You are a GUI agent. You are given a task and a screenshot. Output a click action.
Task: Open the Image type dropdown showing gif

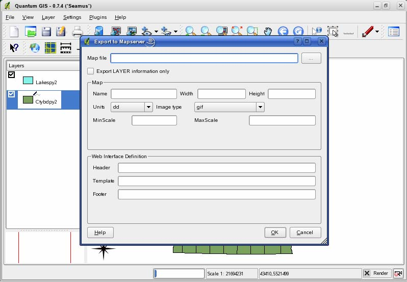229,107
